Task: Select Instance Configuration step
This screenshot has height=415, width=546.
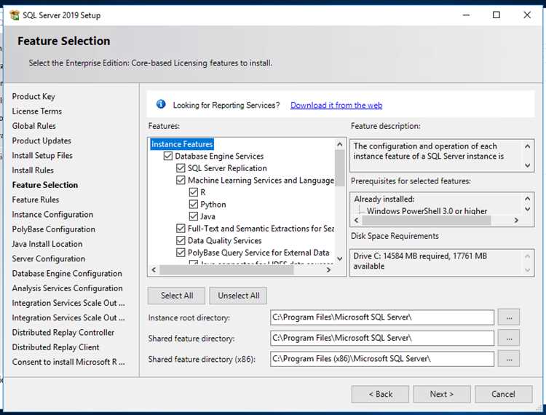Action: pyautogui.click(x=52, y=215)
